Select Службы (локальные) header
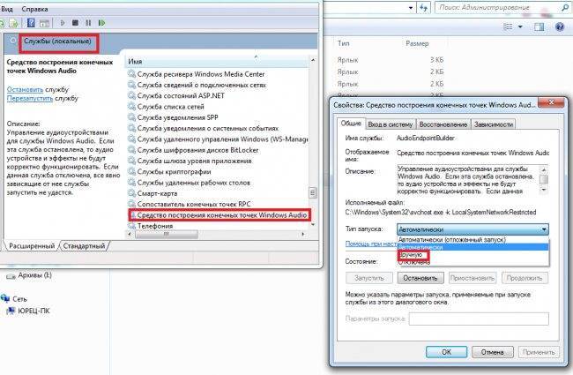 click(x=57, y=41)
